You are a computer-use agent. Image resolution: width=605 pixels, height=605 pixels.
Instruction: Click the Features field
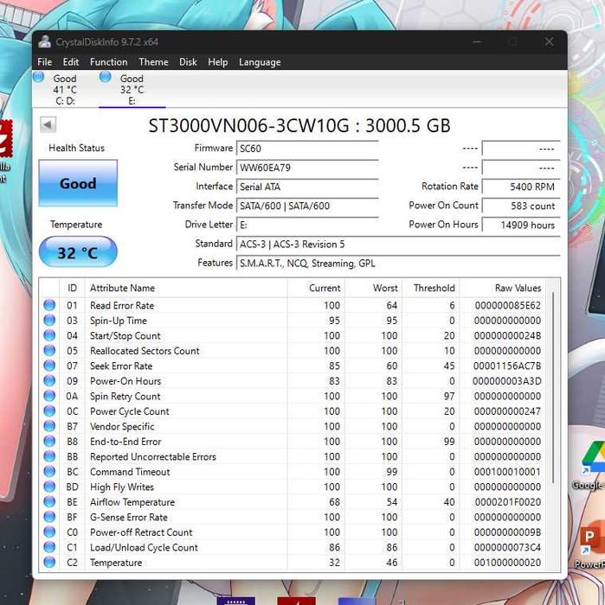pos(398,263)
